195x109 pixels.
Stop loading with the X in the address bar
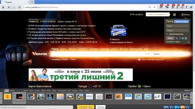point(150,7)
